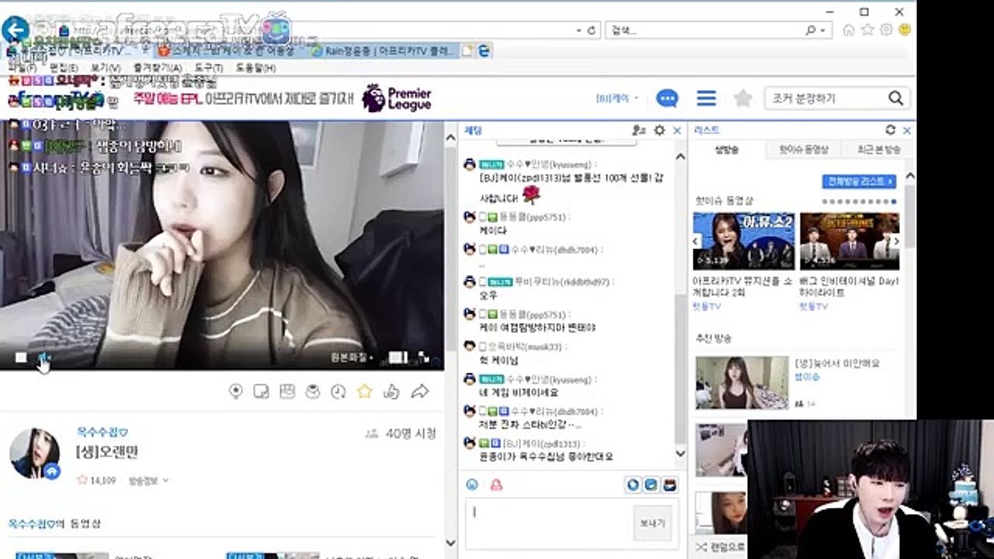
Task: Click the 랜덤으로 shuffle button
Action: (x=720, y=547)
